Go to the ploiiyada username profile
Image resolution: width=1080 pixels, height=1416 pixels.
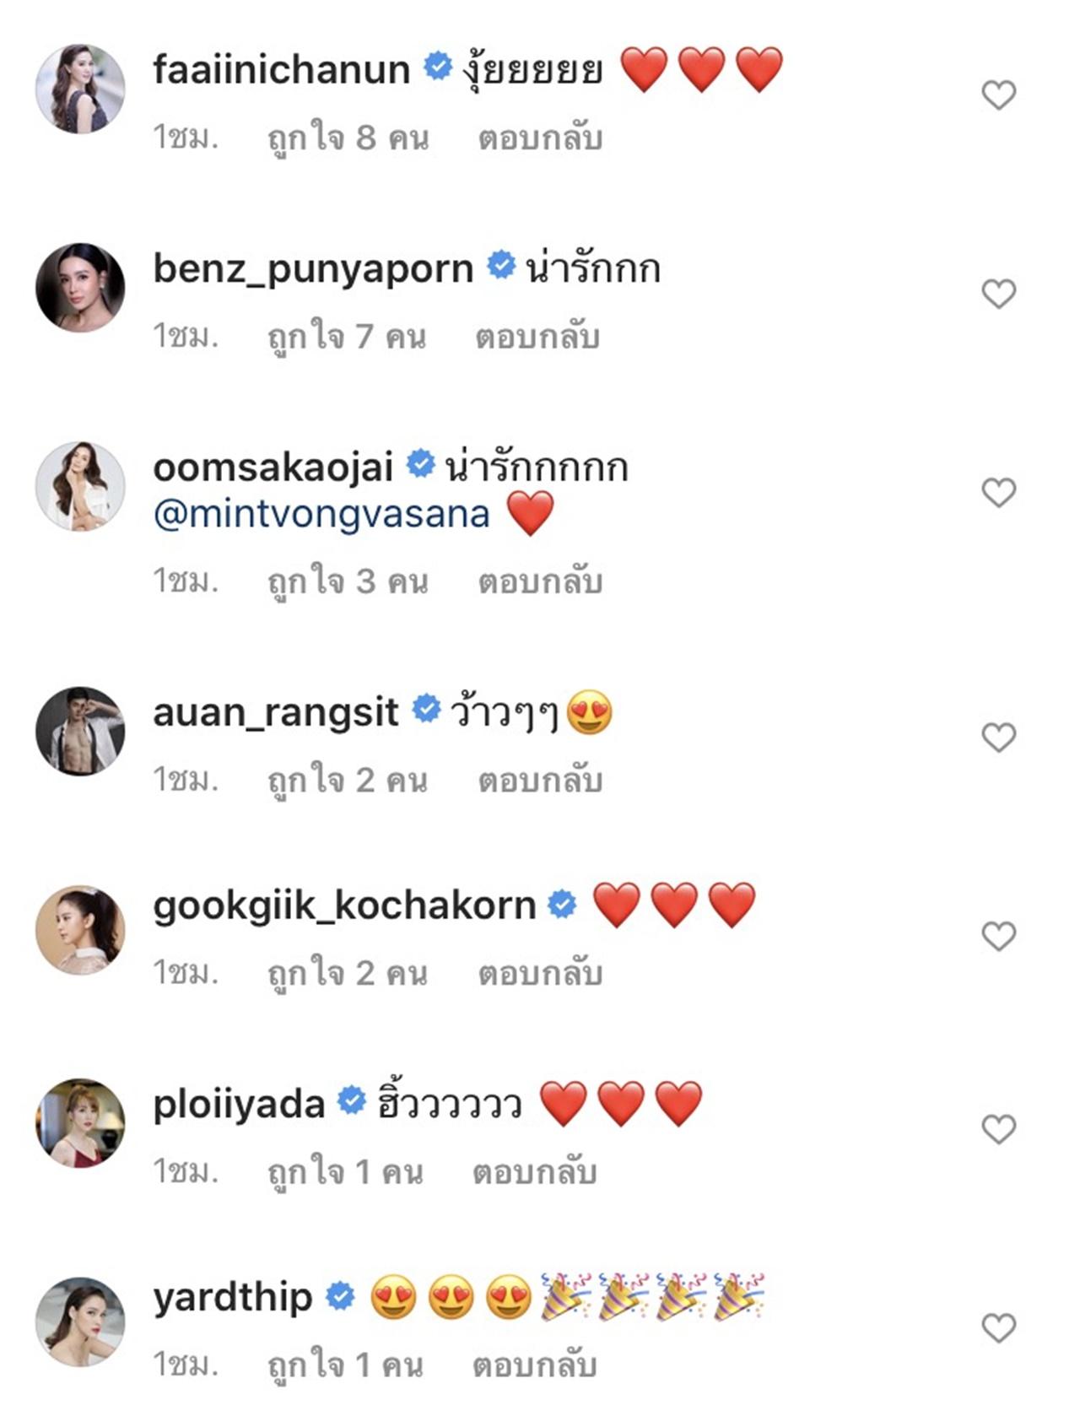(x=239, y=1104)
